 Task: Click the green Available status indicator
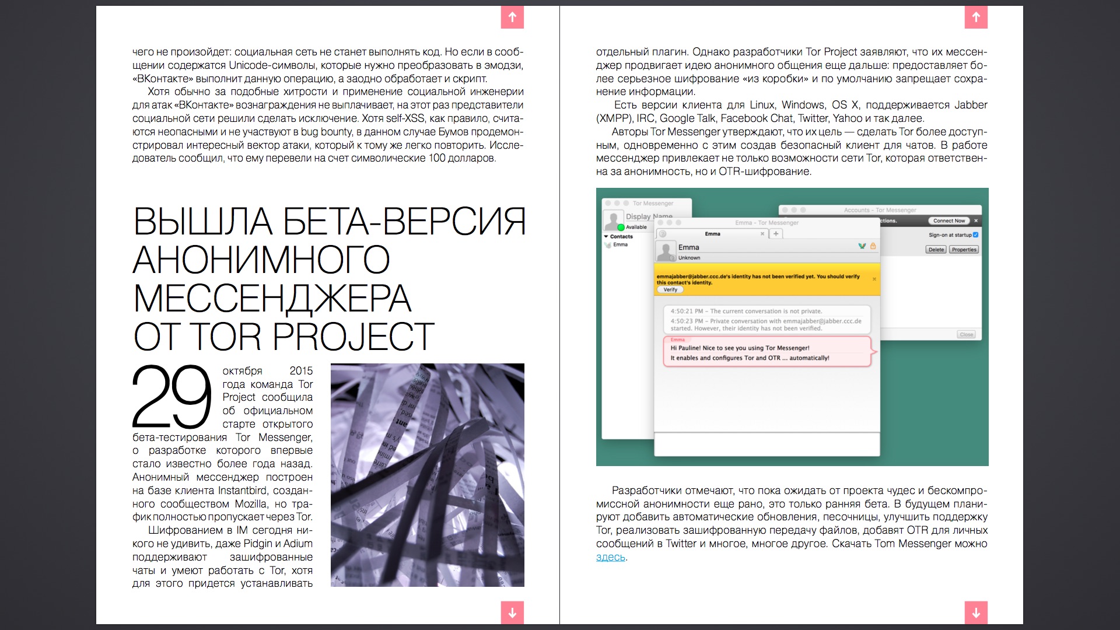pyautogui.click(x=621, y=228)
